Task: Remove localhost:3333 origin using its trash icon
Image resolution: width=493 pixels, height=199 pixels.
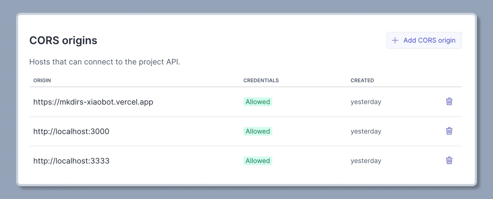Action: [449, 161]
